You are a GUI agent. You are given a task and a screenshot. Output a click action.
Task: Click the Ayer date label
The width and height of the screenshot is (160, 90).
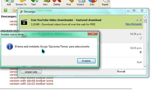point(139,62)
